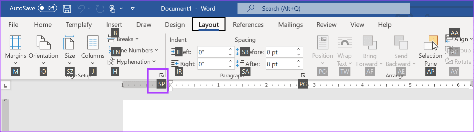Screen dimensions: 474x132
Task: Decrease Spacing After with down arrow
Action: coord(298,67)
